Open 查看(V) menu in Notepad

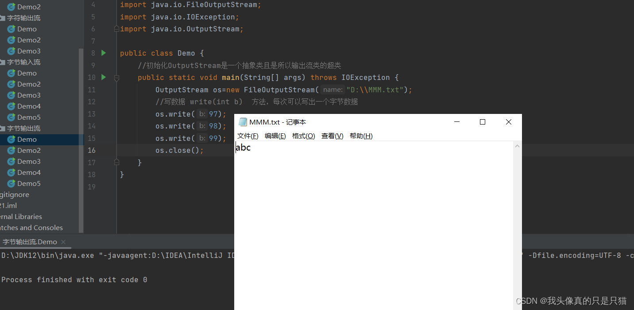(332, 136)
